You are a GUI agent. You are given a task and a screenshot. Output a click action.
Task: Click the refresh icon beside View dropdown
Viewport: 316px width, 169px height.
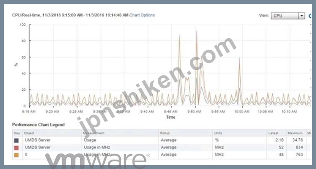click(310, 16)
